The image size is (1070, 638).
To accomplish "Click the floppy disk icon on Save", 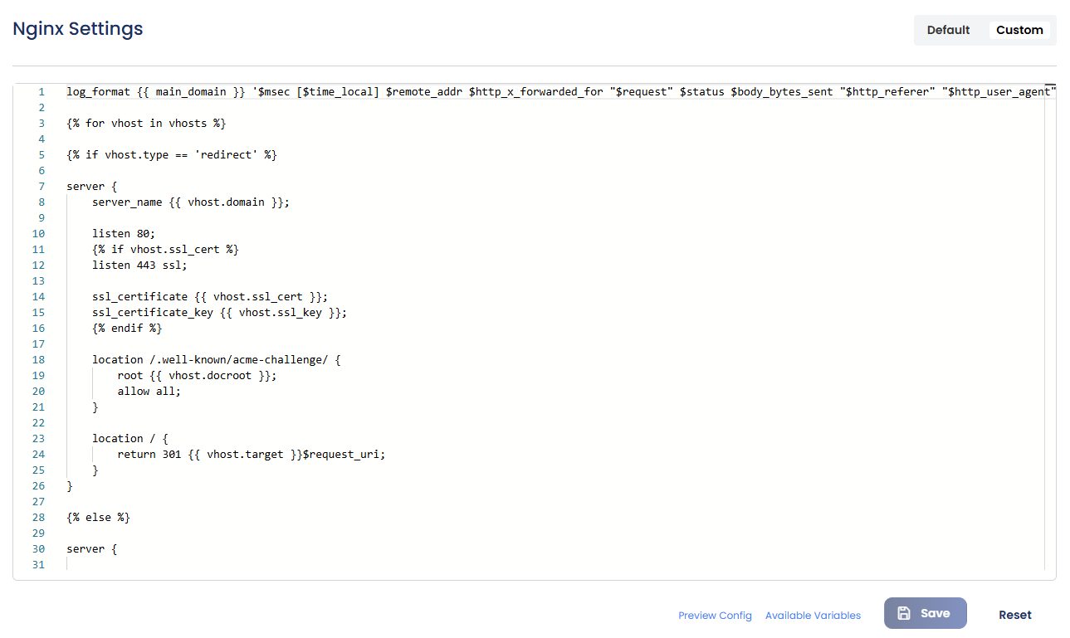I will click(x=904, y=613).
